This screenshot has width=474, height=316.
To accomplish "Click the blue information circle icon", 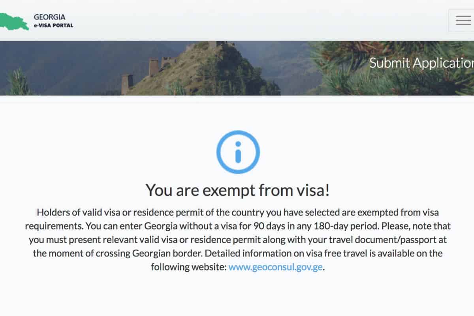I will coord(238,152).
